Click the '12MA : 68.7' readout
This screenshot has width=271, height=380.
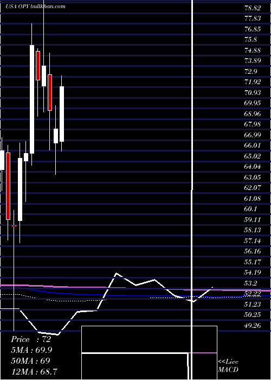(x=34, y=371)
